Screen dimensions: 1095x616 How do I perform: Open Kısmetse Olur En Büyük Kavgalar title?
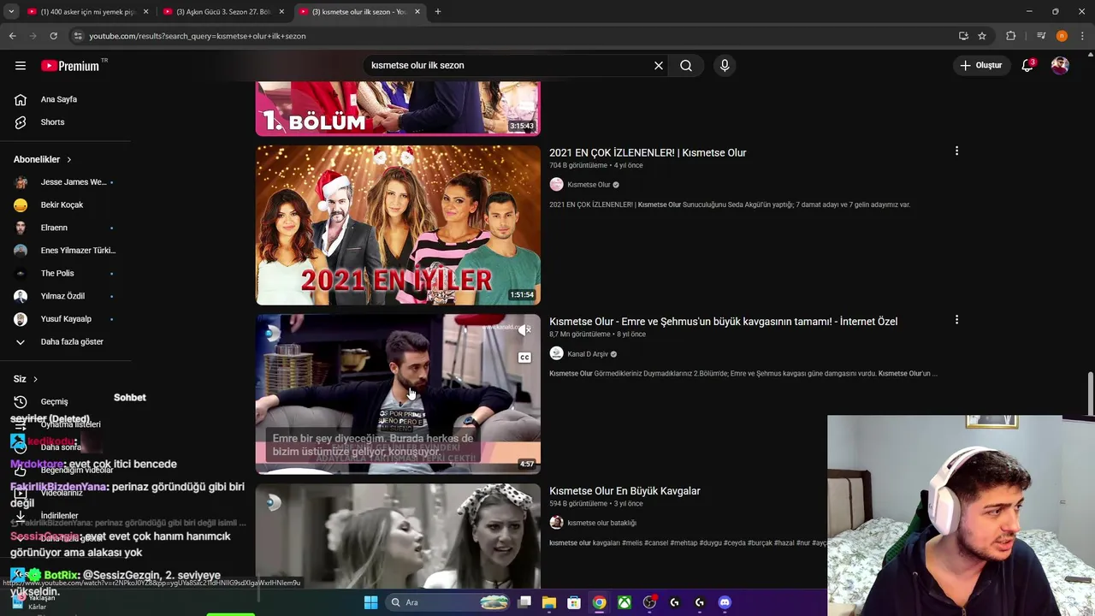(624, 491)
